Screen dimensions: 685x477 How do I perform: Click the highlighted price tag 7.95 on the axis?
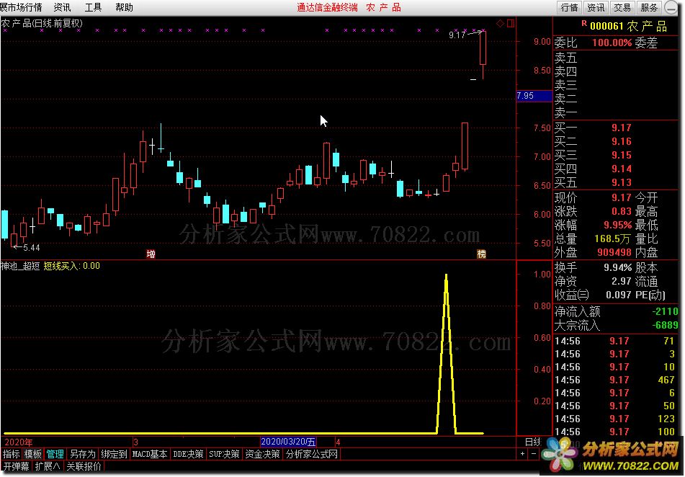point(534,95)
